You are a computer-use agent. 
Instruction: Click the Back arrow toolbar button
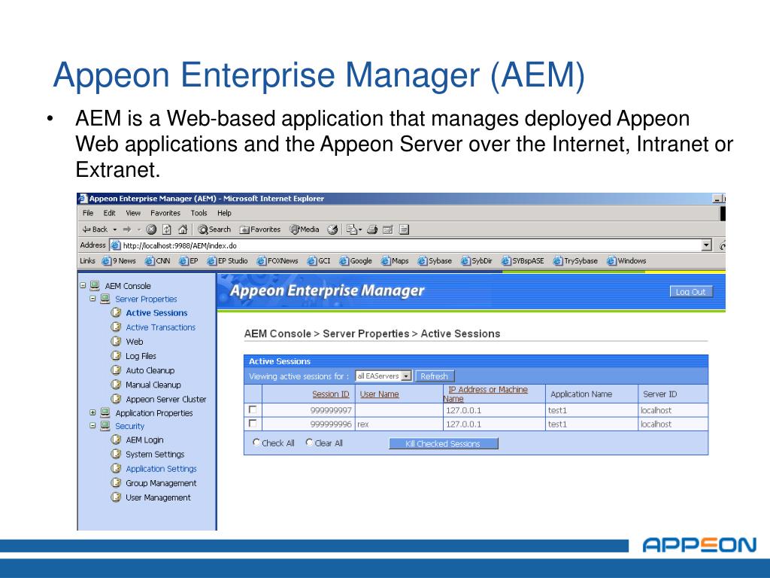pyautogui.click(x=95, y=230)
